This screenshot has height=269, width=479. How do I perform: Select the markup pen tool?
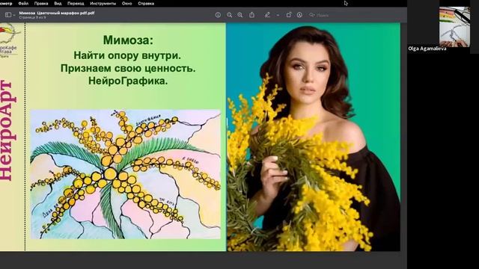click(x=267, y=15)
